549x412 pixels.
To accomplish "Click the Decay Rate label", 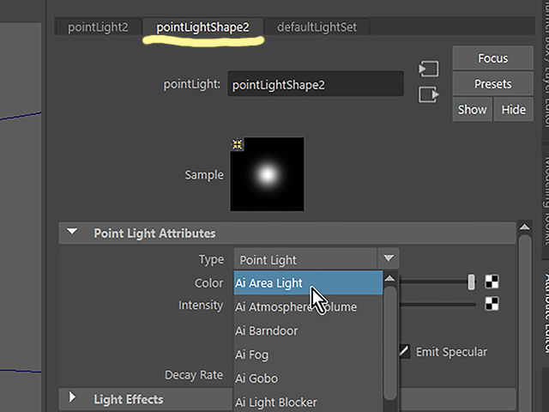I will click(194, 375).
